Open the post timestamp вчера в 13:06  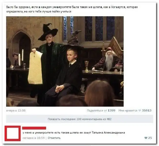pyautogui.click(x=16, y=110)
